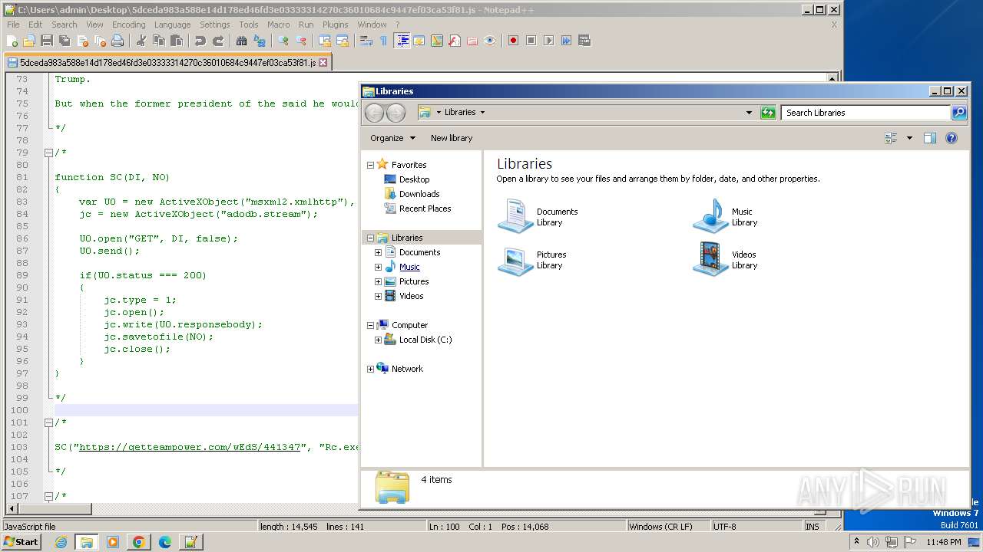Open the Help icon in Libraries window
The image size is (983, 552).
point(952,138)
